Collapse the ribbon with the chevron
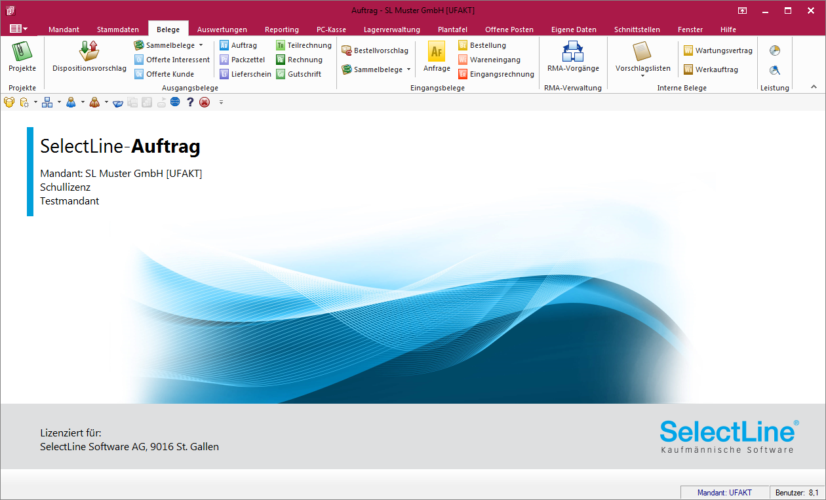 click(814, 87)
